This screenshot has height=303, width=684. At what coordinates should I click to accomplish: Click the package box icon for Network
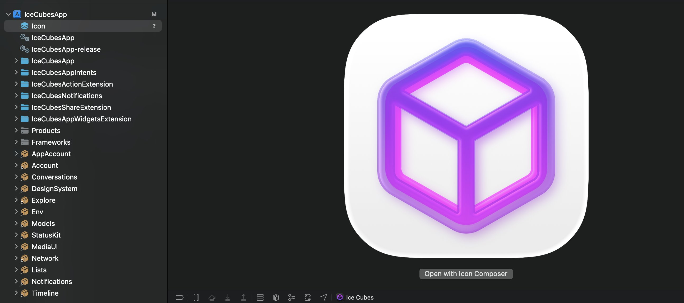point(24,258)
